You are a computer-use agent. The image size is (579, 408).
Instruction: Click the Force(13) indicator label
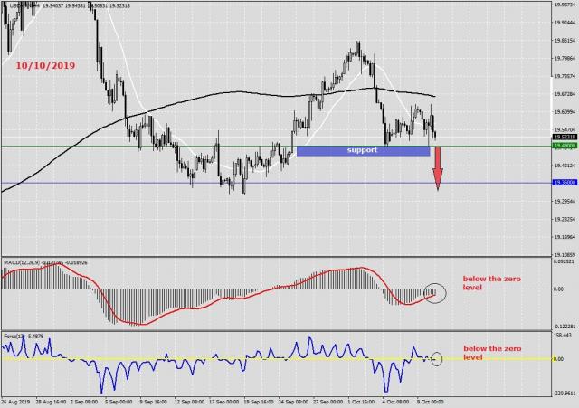point(12,337)
